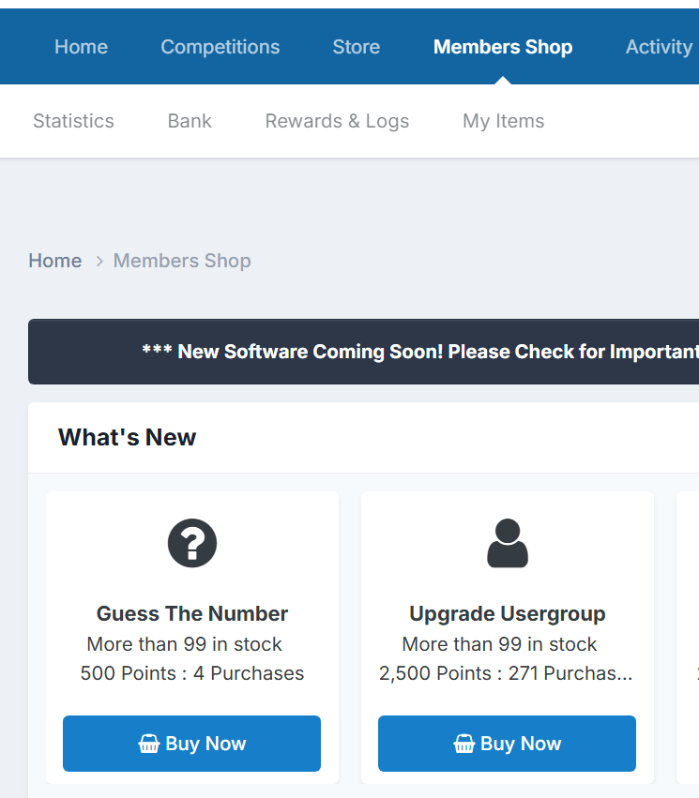Switch to the Activity menu item

[x=658, y=47]
